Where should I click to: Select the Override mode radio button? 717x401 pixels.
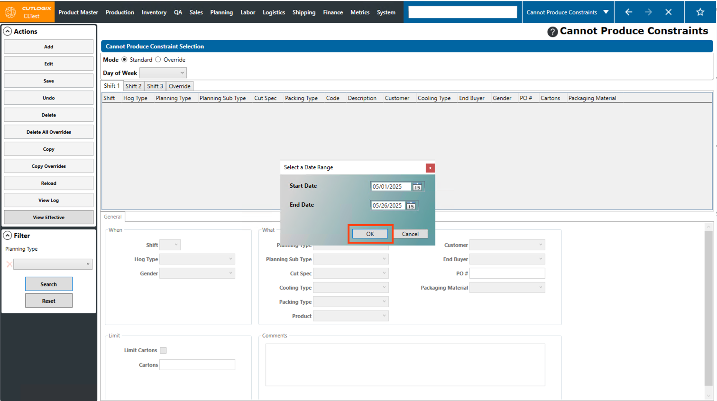158,60
